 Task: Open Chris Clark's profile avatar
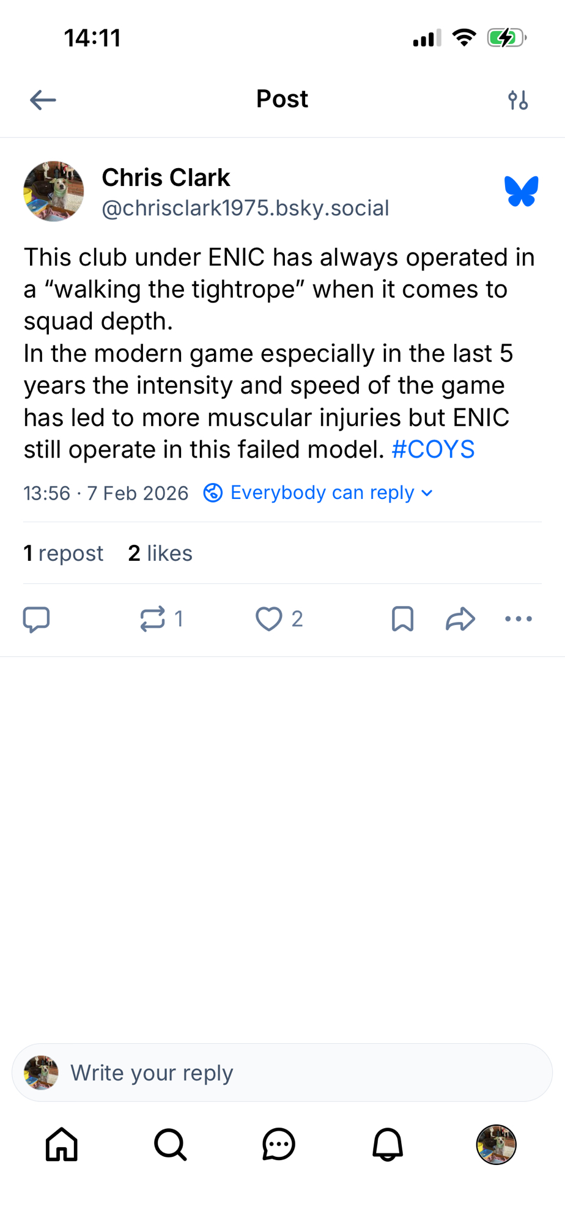pyautogui.click(x=54, y=191)
